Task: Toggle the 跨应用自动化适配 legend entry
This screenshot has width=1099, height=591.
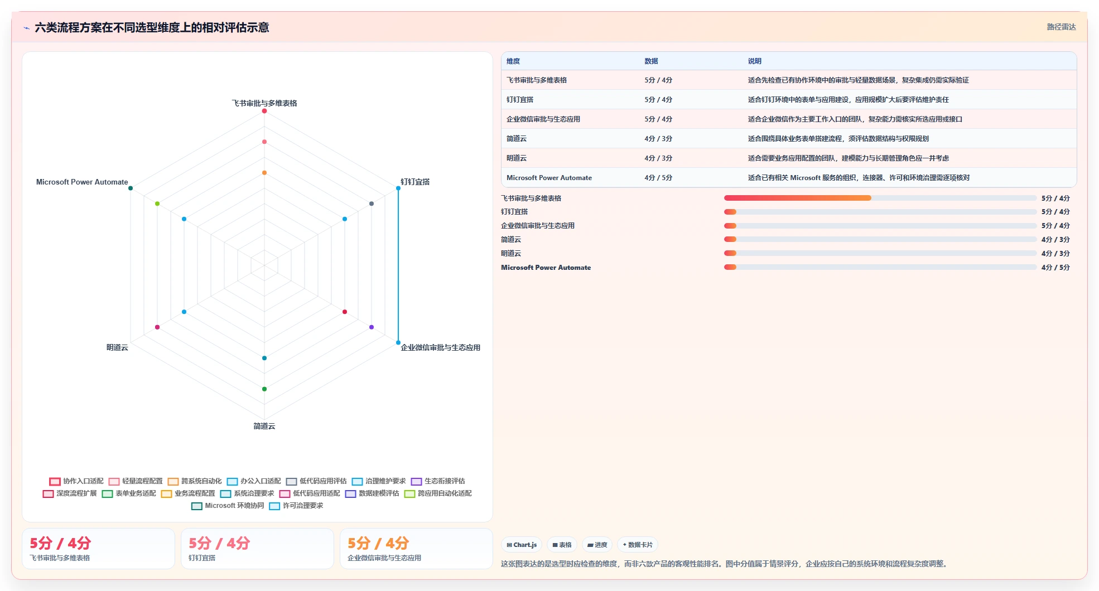Action: pos(438,493)
